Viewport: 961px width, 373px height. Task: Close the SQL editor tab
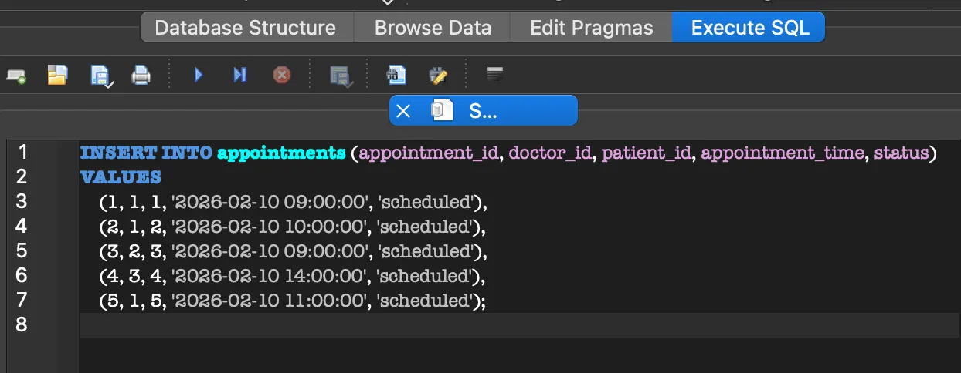[403, 111]
